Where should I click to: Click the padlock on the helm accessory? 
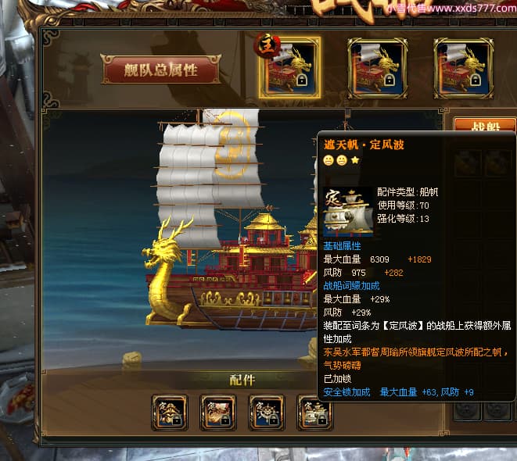pos(274,420)
